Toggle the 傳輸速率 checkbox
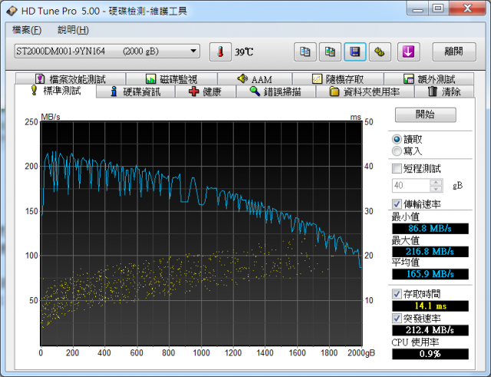 point(397,204)
